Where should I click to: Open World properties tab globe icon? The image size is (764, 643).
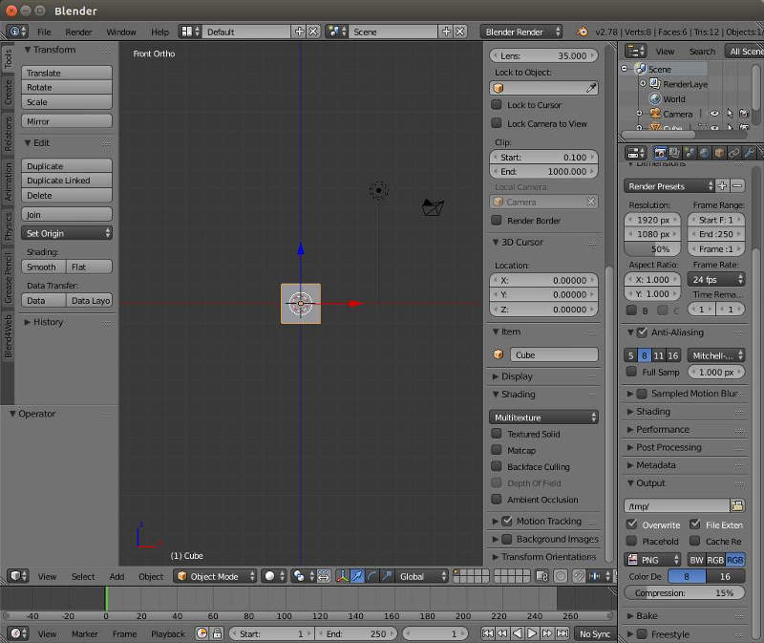click(x=704, y=153)
